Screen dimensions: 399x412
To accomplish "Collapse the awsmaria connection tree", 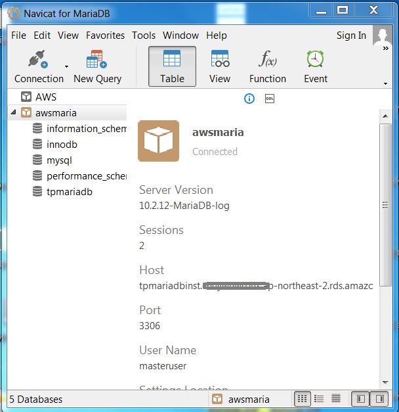I will pyautogui.click(x=14, y=113).
